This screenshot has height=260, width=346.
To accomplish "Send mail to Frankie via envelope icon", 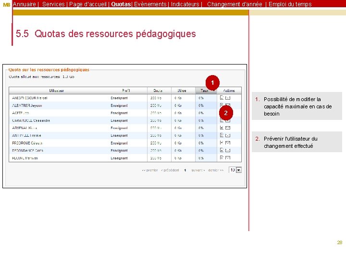I will 228,135.
